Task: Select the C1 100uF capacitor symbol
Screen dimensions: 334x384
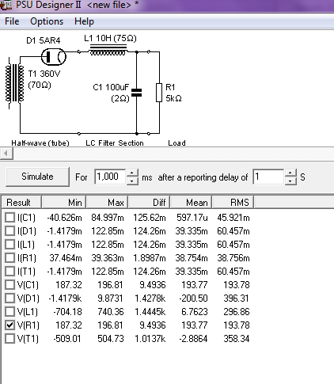Action: [x=136, y=93]
